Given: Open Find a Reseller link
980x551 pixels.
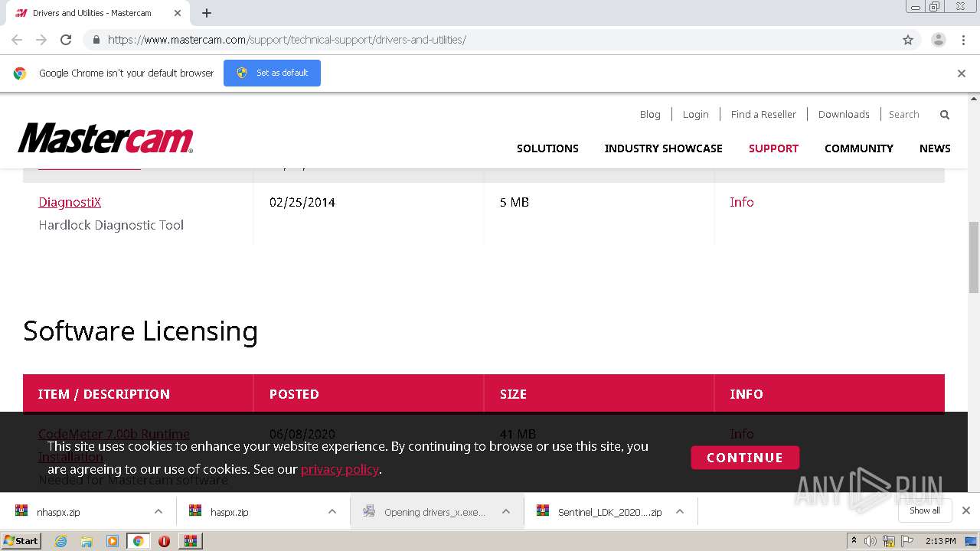Looking at the screenshot, I should (763, 114).
